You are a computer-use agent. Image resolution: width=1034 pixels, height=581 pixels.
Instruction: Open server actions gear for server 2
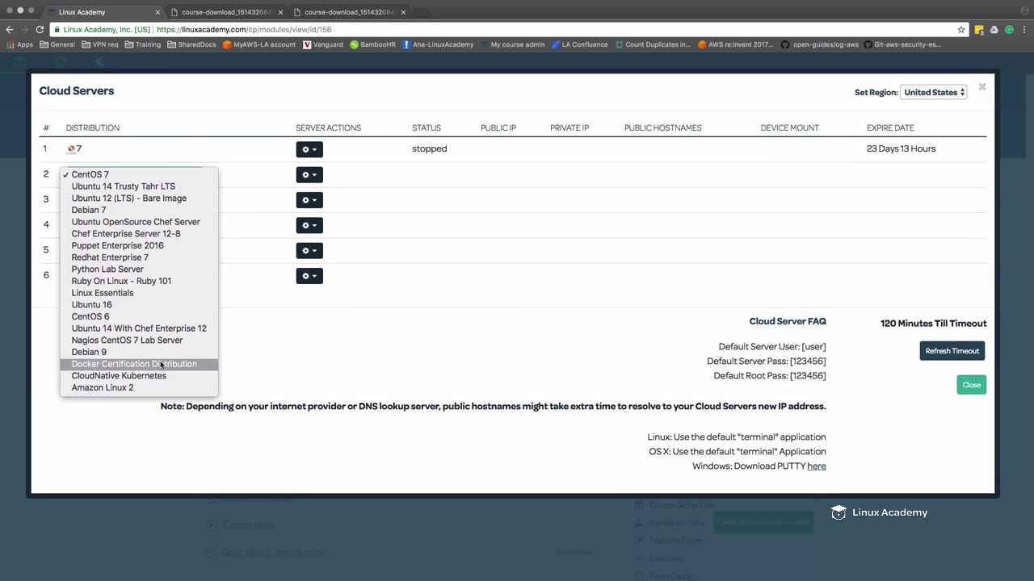pyautogui.click(x=309, y=174)
